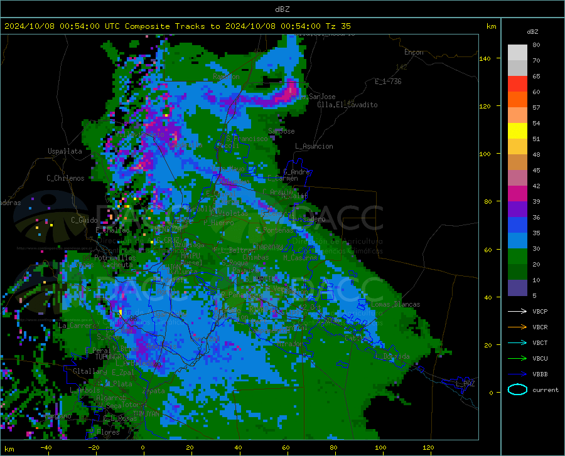This screenshot has height=456, width=565.
Task: Click the green VBCU arrow icon
Action: (x=517, y=359)
